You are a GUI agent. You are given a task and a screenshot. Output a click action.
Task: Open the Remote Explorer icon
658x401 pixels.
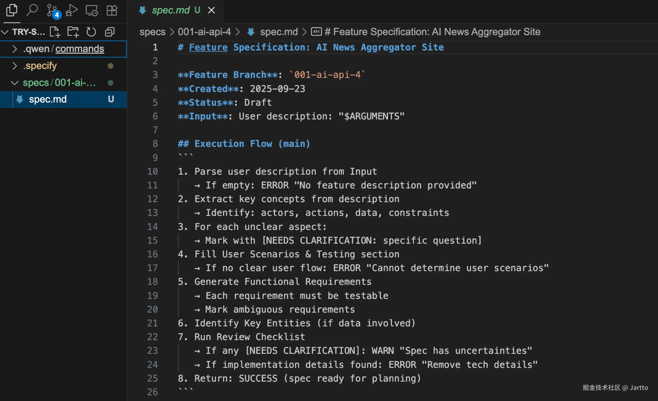[92, 11]
